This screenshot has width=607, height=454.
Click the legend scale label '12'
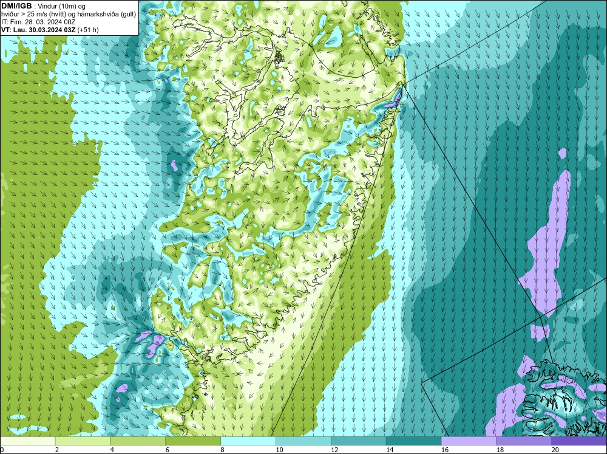[334, 450]
